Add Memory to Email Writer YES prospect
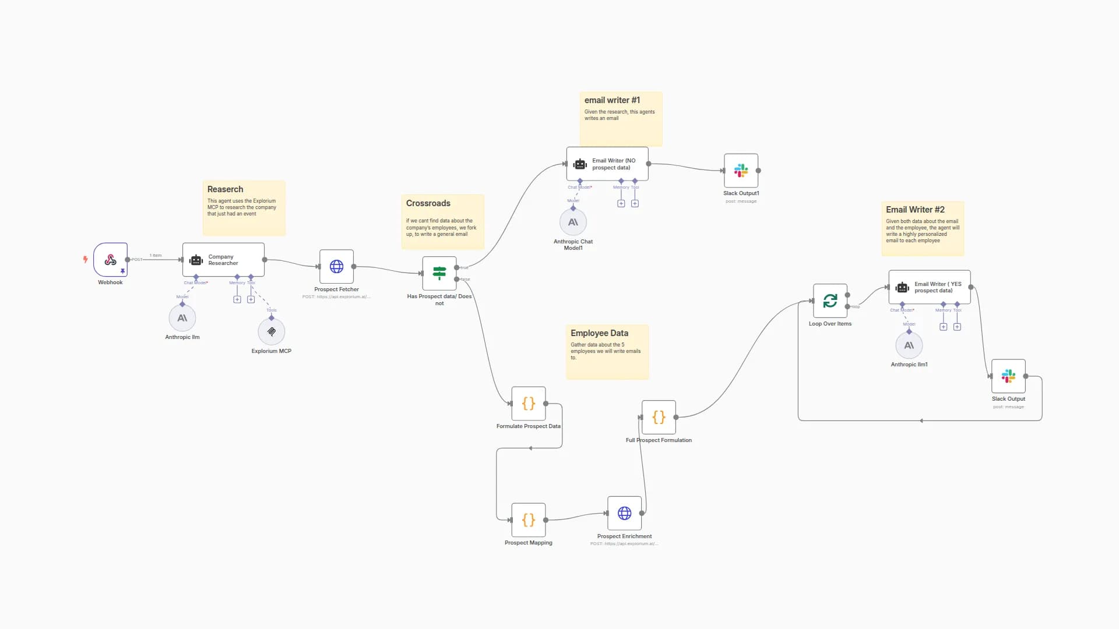Image resolution: width=1119 pixels, height=629 pixels. [x=944, y=327]
